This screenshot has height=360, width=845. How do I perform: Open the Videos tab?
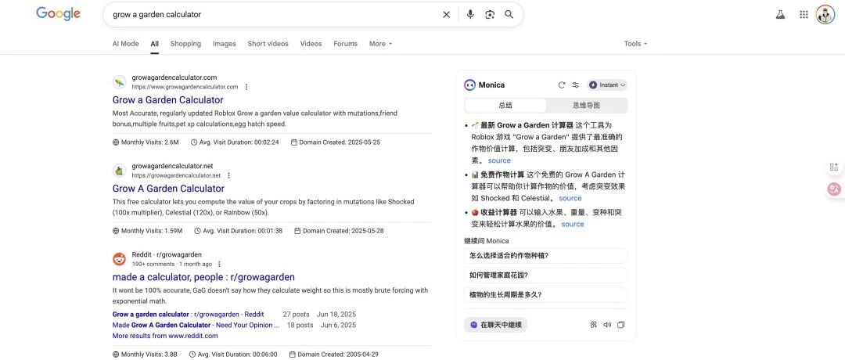click(x=311, y=44)
